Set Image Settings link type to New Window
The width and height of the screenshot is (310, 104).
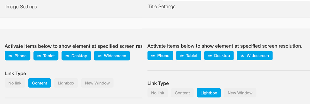[97, 83]
